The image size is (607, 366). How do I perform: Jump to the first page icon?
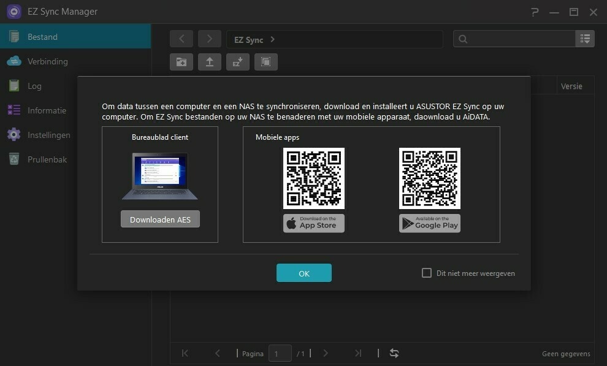(x=185, y=353)
